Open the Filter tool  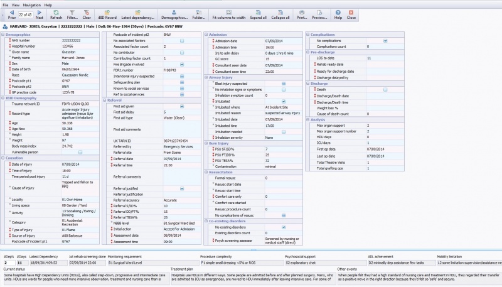[x=72, y=14]
